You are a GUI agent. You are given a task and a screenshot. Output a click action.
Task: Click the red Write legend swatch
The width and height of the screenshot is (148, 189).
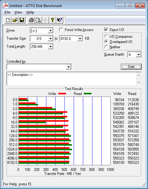pyautogui.click(x=62, y=93)
